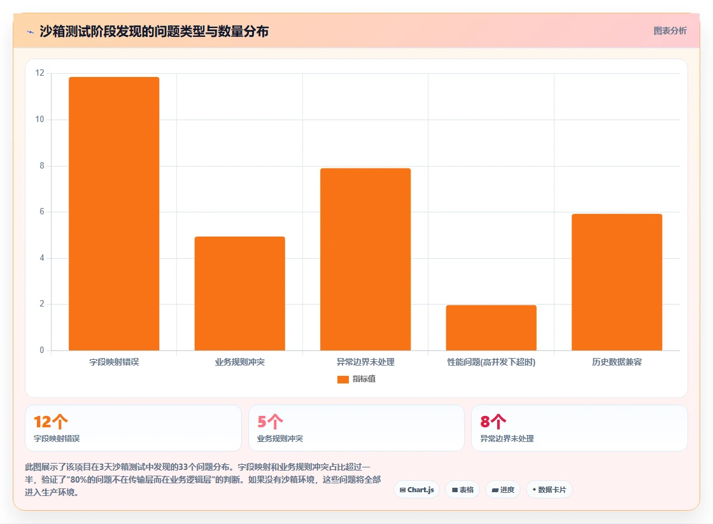Image resolution: width=713 pixels, height=524 pixels.
Task: Click x-axis label 业务规则冲突
Action: point(239,362)
